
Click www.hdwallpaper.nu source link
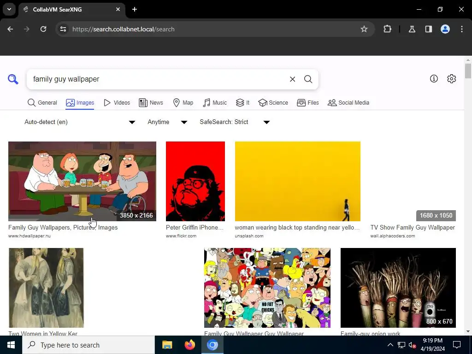point(29,236)
